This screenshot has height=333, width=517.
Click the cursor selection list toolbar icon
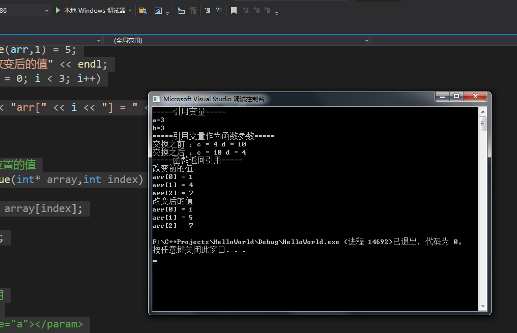(x=181, y=11)
